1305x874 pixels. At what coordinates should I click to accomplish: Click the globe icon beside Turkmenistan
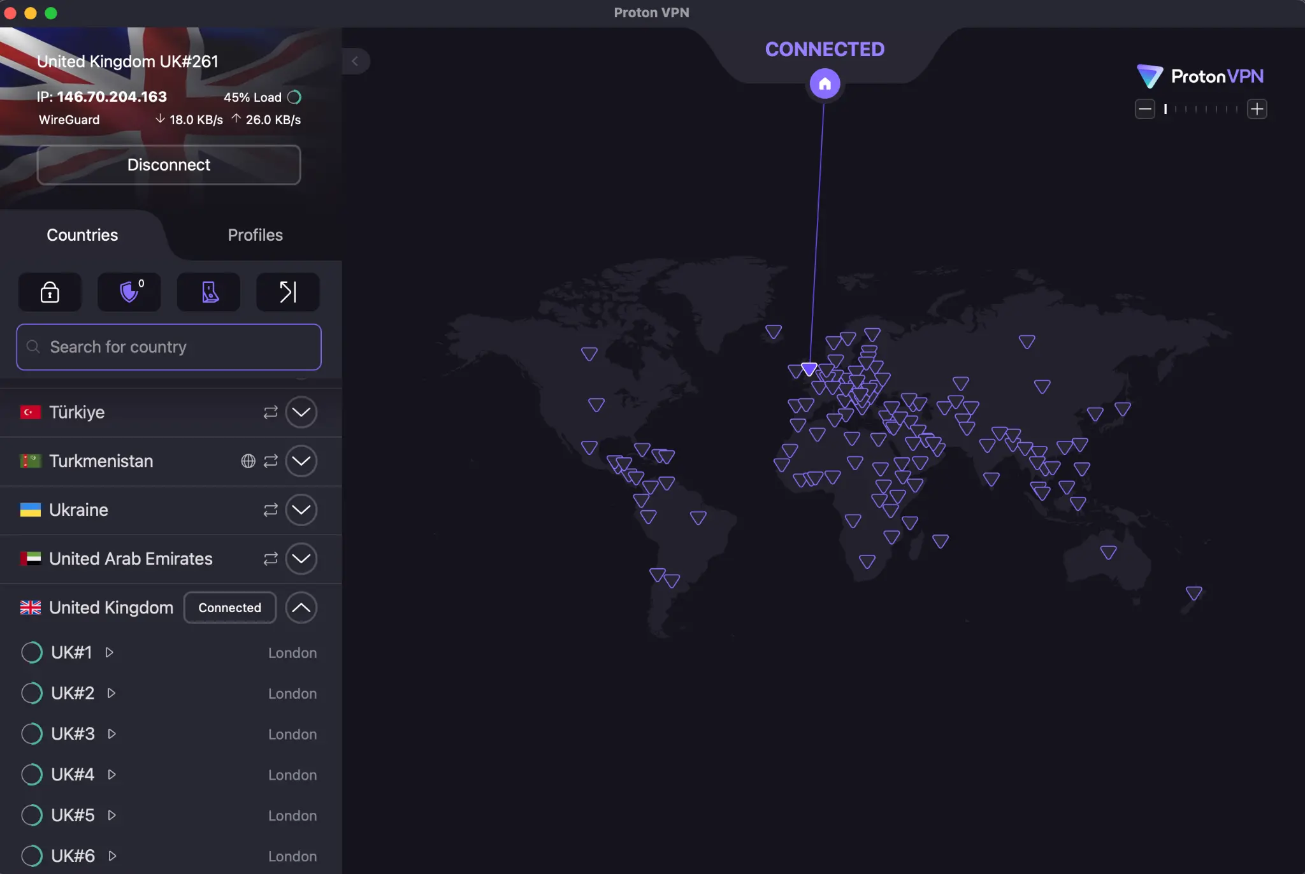249,461
